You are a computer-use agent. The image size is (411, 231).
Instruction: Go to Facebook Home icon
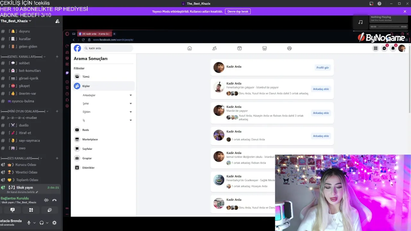click(x=189, y=48)
